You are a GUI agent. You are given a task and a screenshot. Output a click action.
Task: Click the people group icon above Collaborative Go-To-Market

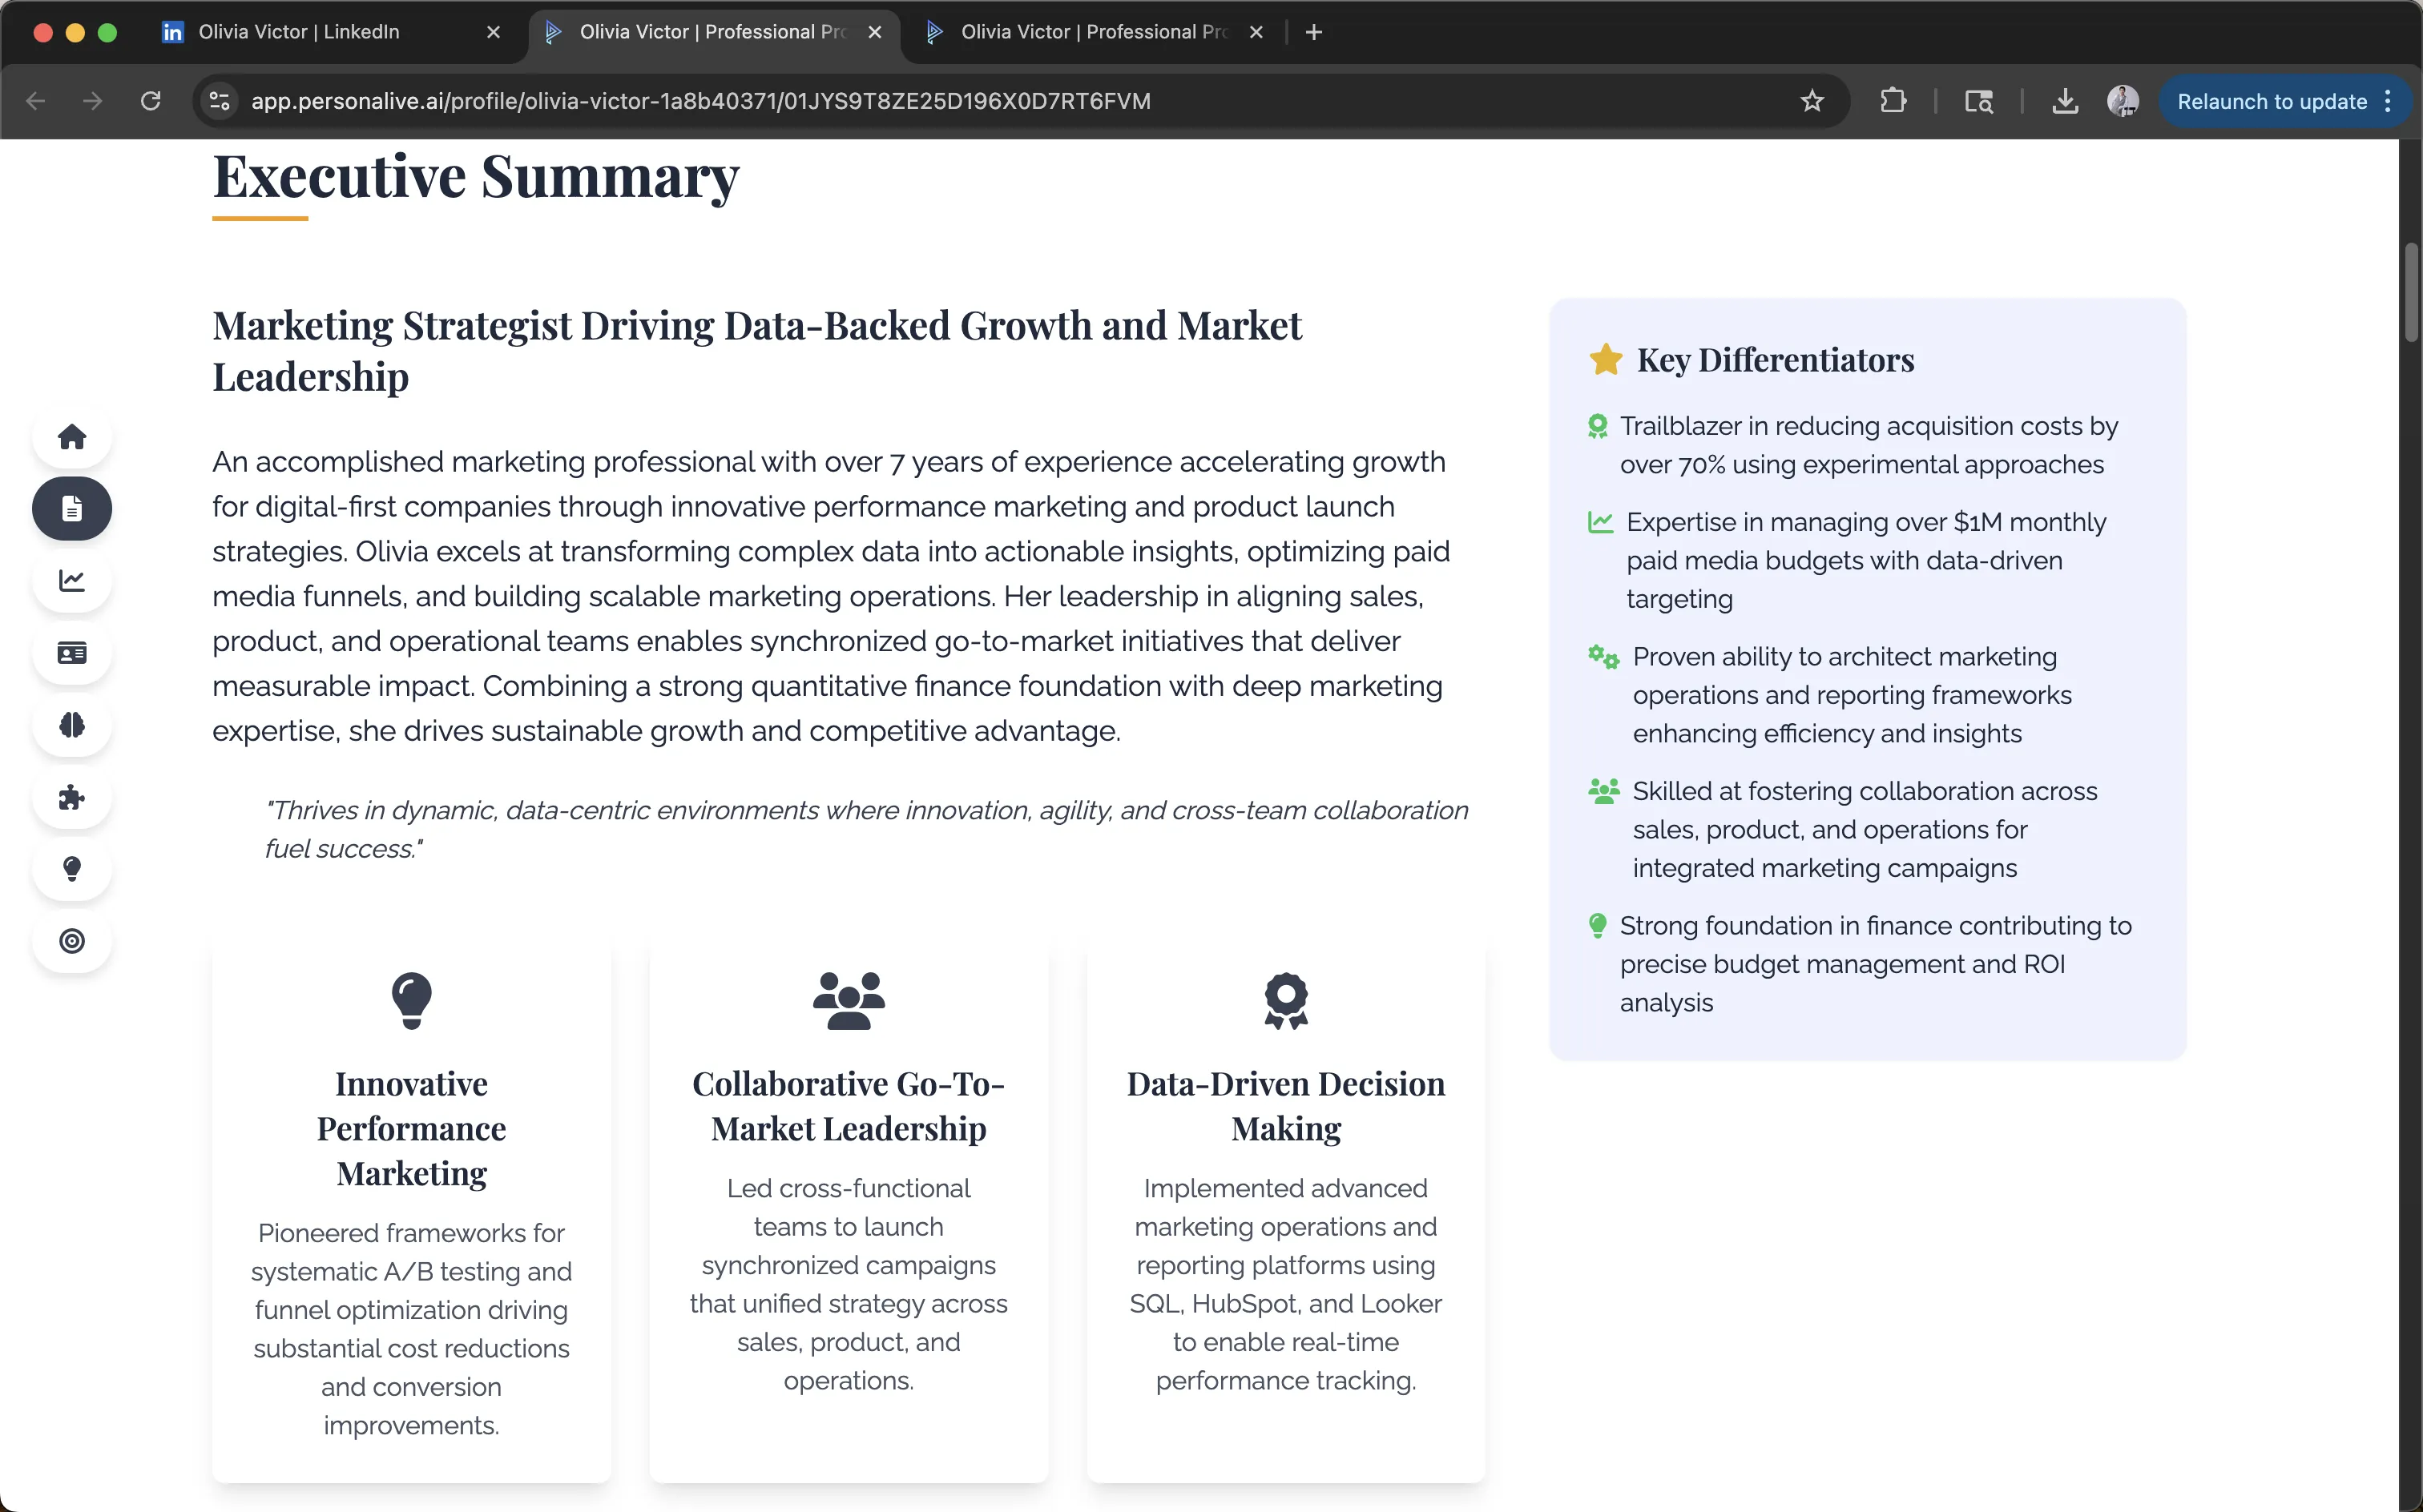(849, 1000)
